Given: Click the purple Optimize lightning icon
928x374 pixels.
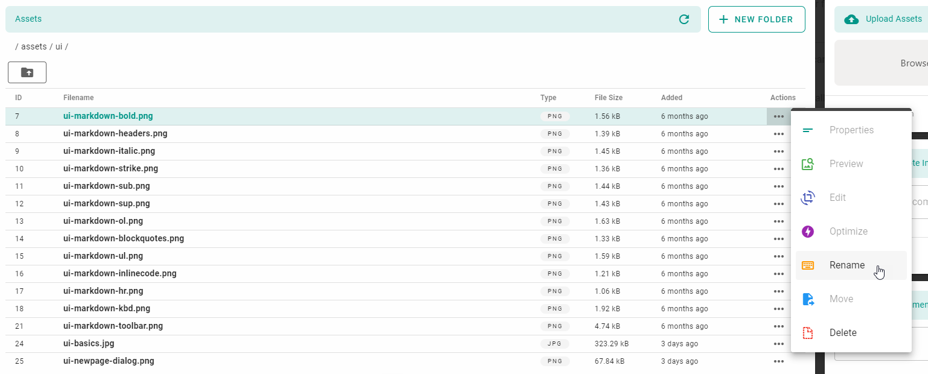Looking at the screenshot, I should [807, 232].
